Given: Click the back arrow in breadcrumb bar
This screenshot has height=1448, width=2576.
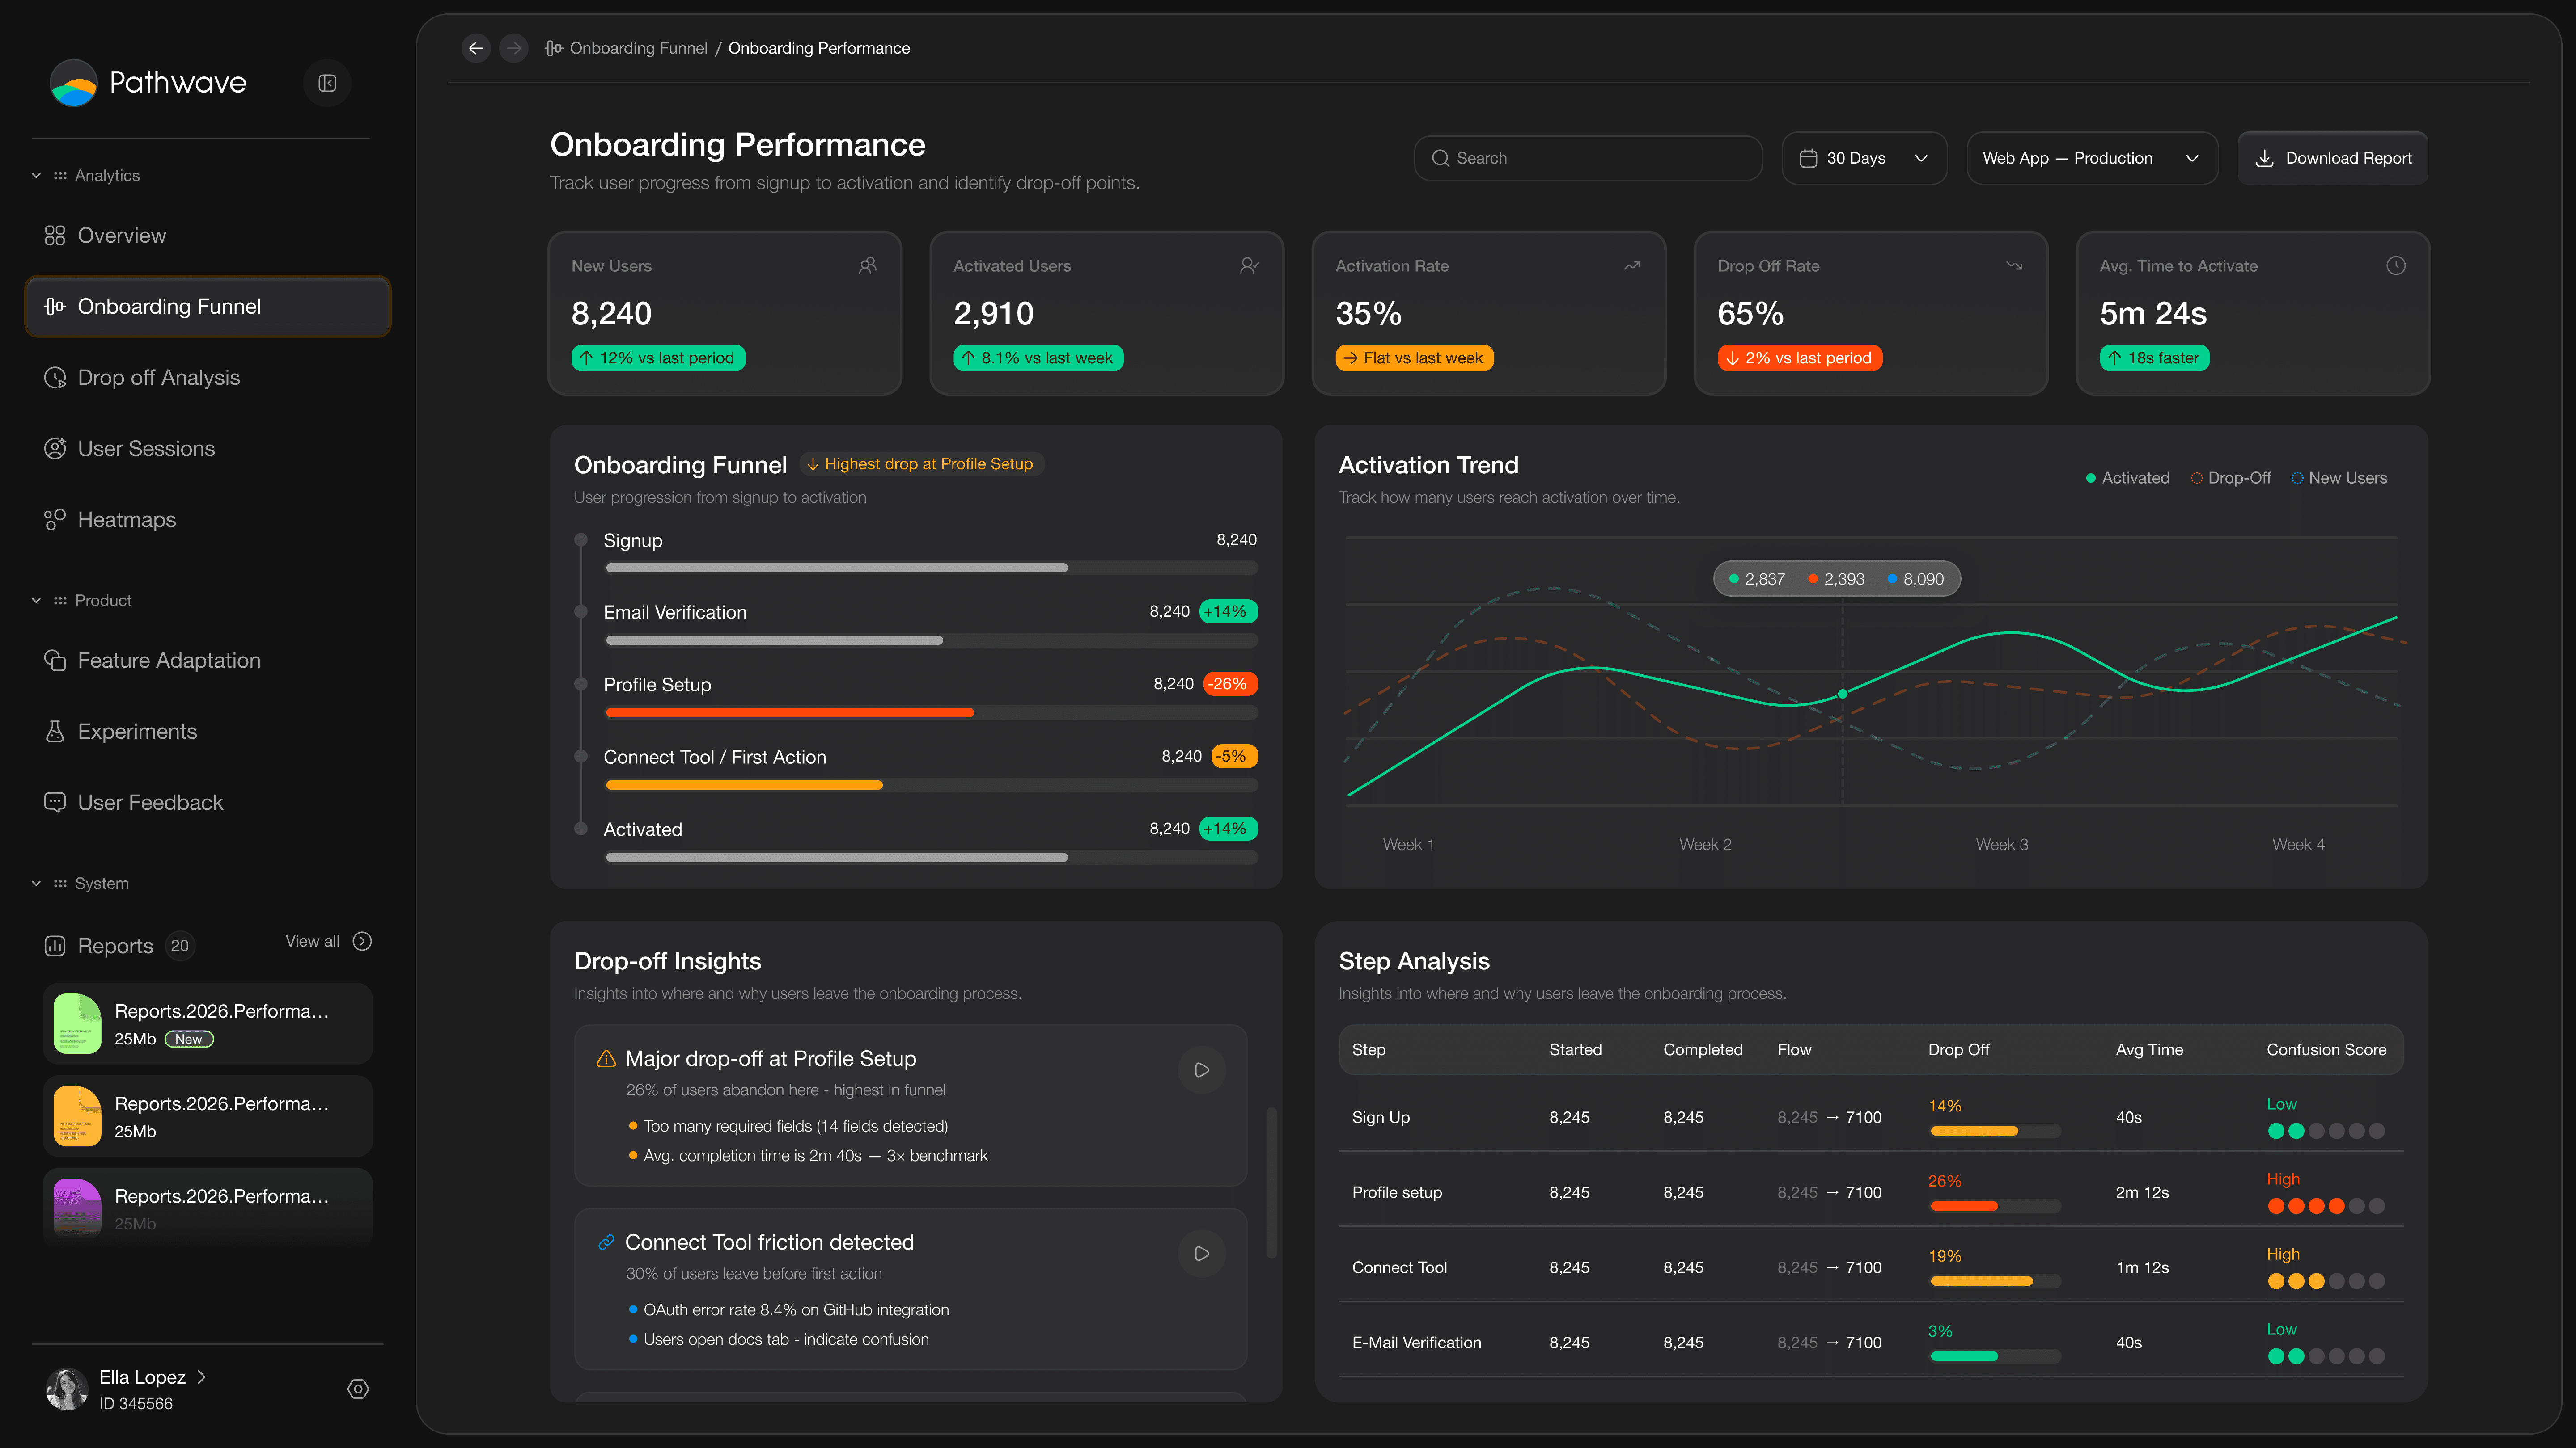Looking at the screenshot, I should point(476,48).
